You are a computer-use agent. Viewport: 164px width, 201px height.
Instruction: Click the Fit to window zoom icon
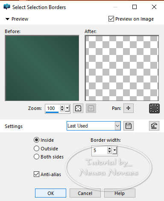click(78, 108)
